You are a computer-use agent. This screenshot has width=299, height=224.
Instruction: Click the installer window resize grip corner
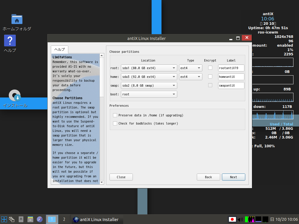(250, 187)
